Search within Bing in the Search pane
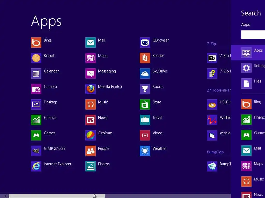This screenshot has height=198, width=265. tap(248, 104)
